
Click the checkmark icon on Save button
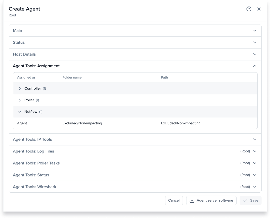[245, 200]
